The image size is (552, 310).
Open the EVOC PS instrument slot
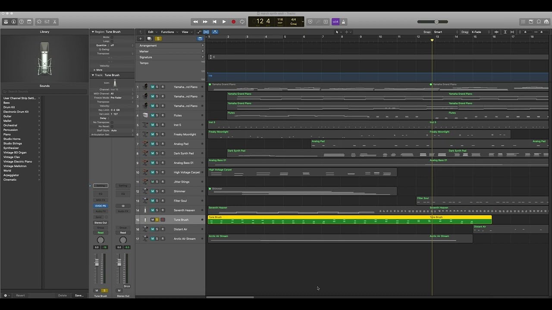pyautogui.click(x=100, y=206)
